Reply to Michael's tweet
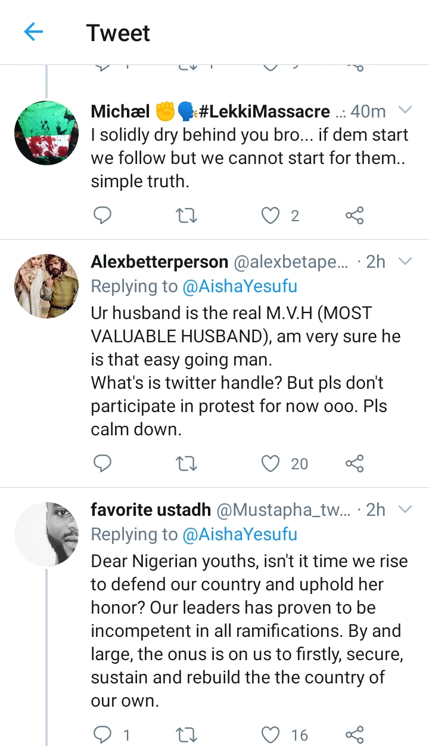This screenshot has height=746, width=429. pos(102,215)
